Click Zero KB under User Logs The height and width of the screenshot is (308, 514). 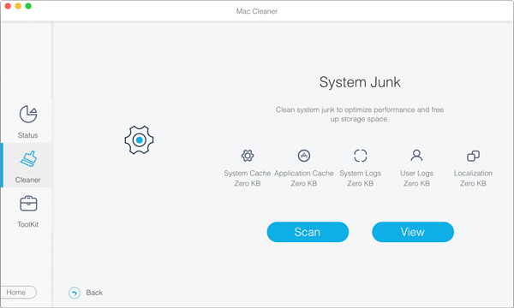416,184
